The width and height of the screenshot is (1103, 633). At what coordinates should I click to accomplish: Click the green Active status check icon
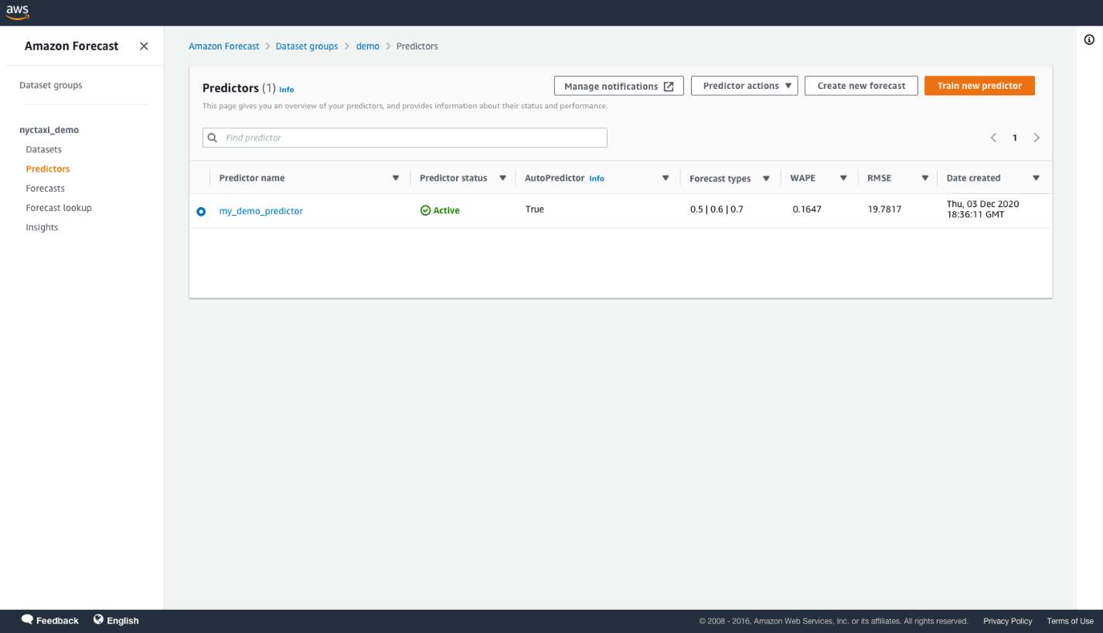pos(425,210)
